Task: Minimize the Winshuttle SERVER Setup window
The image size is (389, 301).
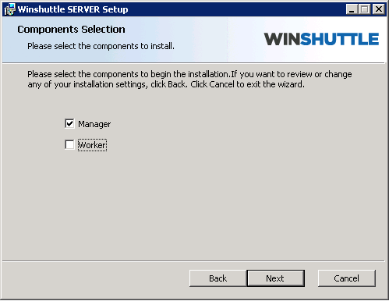Action: (352, 9)
